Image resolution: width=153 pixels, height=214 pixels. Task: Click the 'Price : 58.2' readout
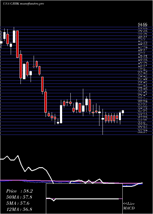point(19,191)
